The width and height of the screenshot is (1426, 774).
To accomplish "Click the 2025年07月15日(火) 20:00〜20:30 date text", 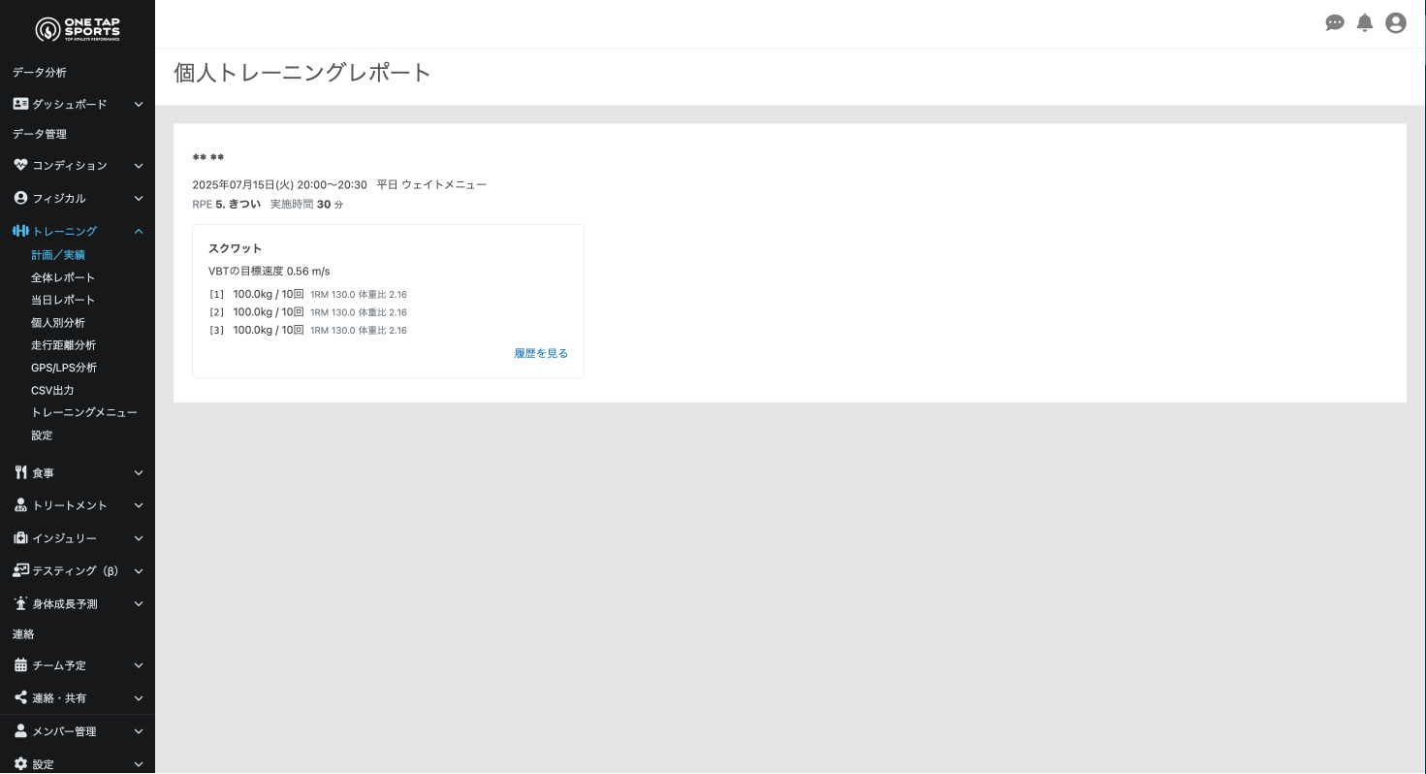I will (x=280, y=184).
